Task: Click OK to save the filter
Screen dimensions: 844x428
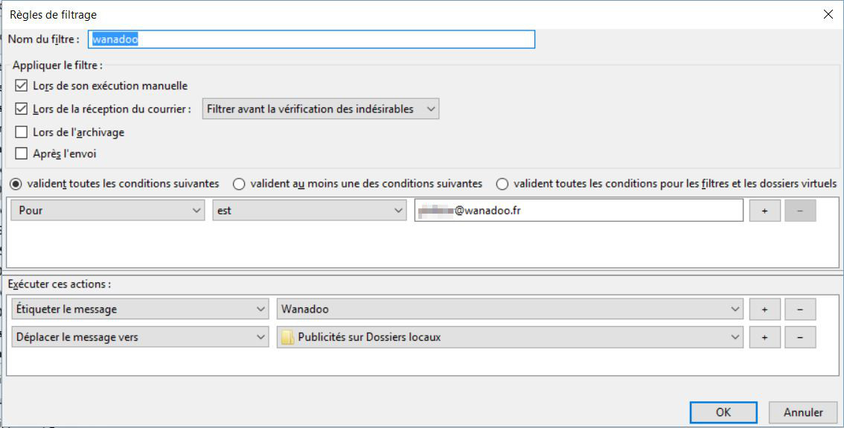Action: click(723, 412)
